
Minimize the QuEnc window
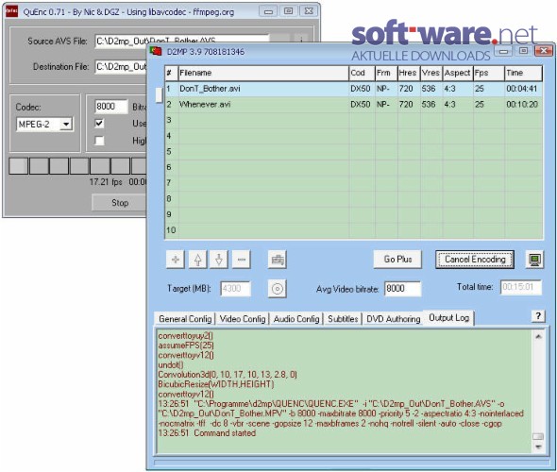coord(268,11)
